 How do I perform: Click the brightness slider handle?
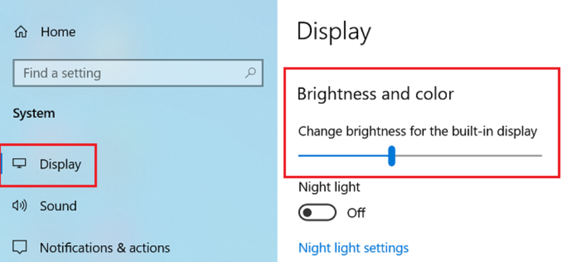[391, 156]
